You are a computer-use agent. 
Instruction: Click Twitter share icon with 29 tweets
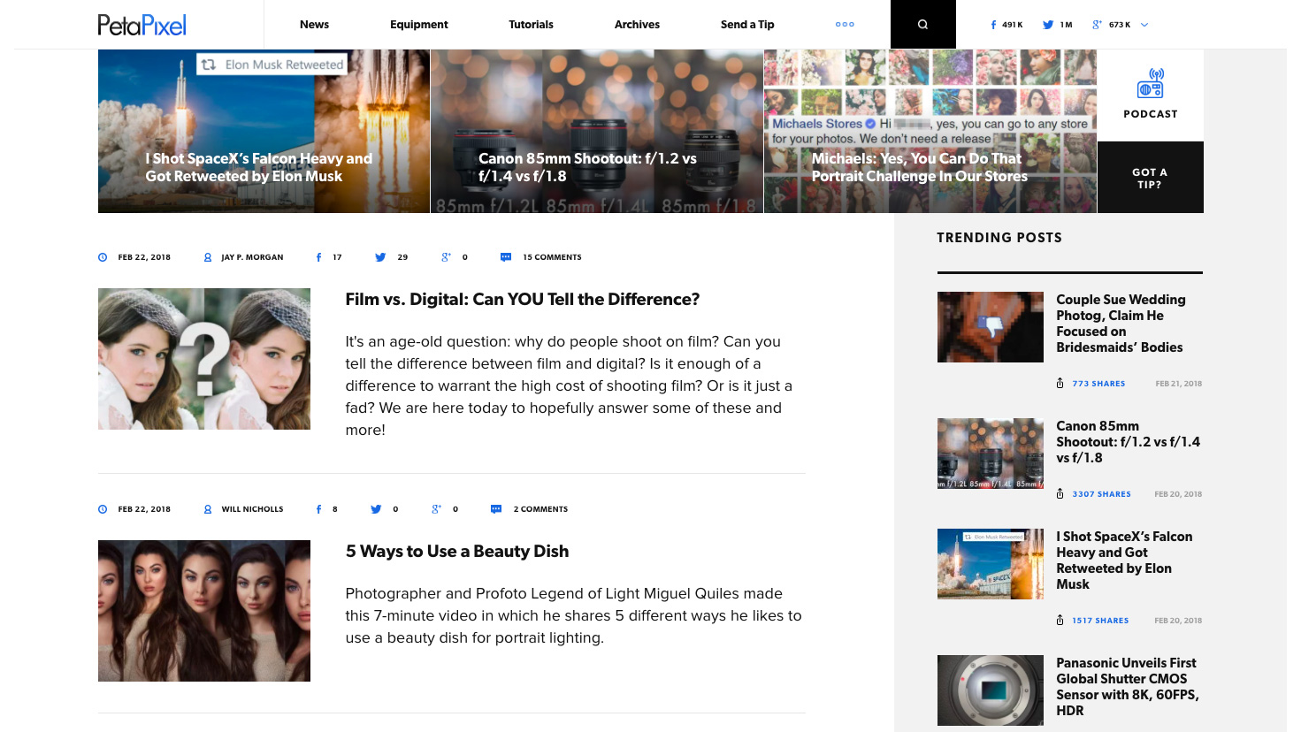[380, 257]
